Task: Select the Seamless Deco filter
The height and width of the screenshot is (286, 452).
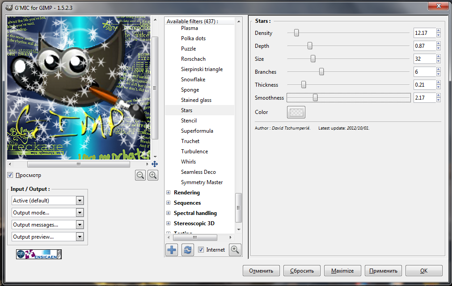Action: [199, 172]
